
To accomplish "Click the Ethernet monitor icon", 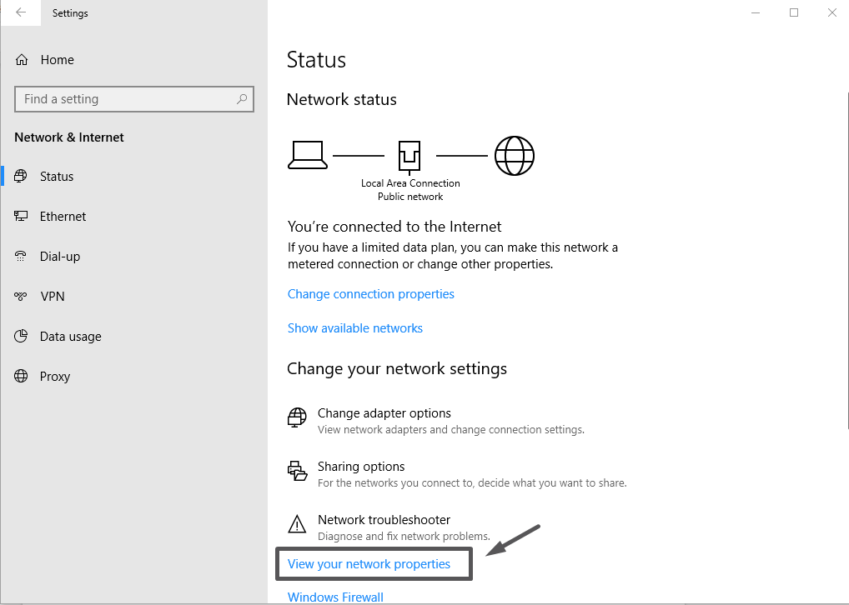I will tap(22, 217).
